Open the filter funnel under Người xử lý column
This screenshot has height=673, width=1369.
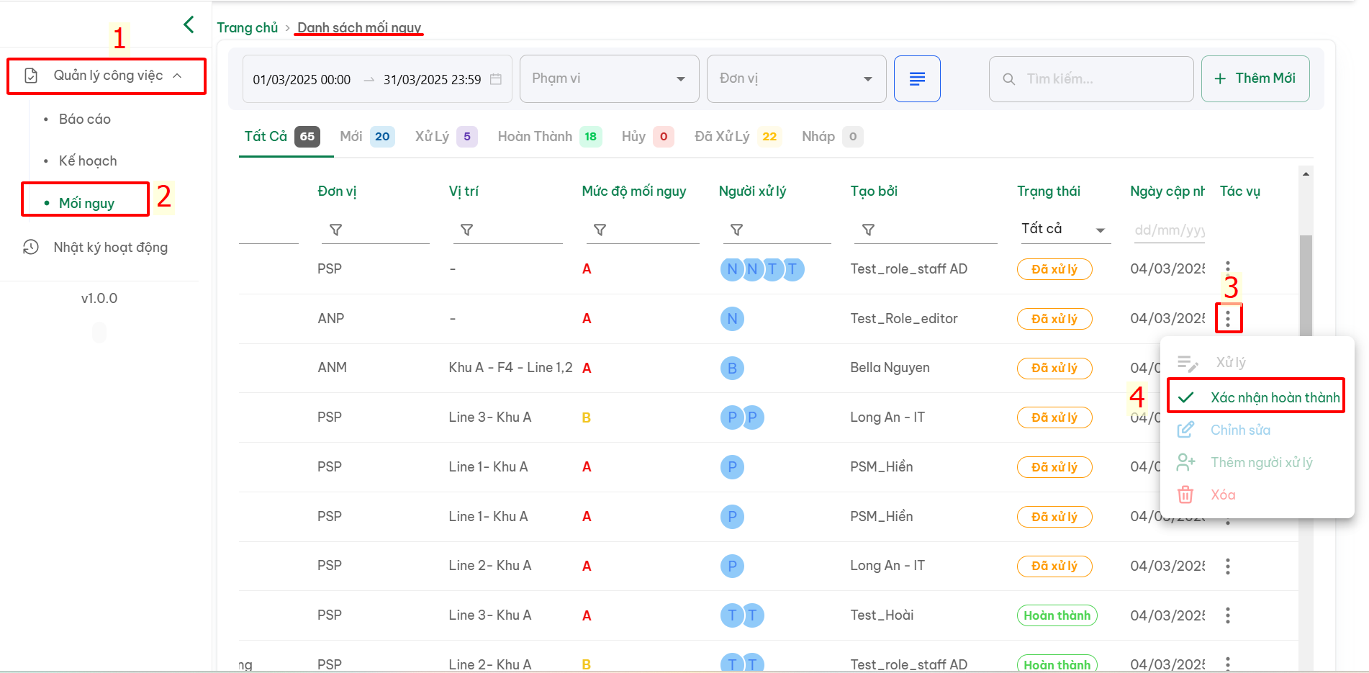click(736, 230)
